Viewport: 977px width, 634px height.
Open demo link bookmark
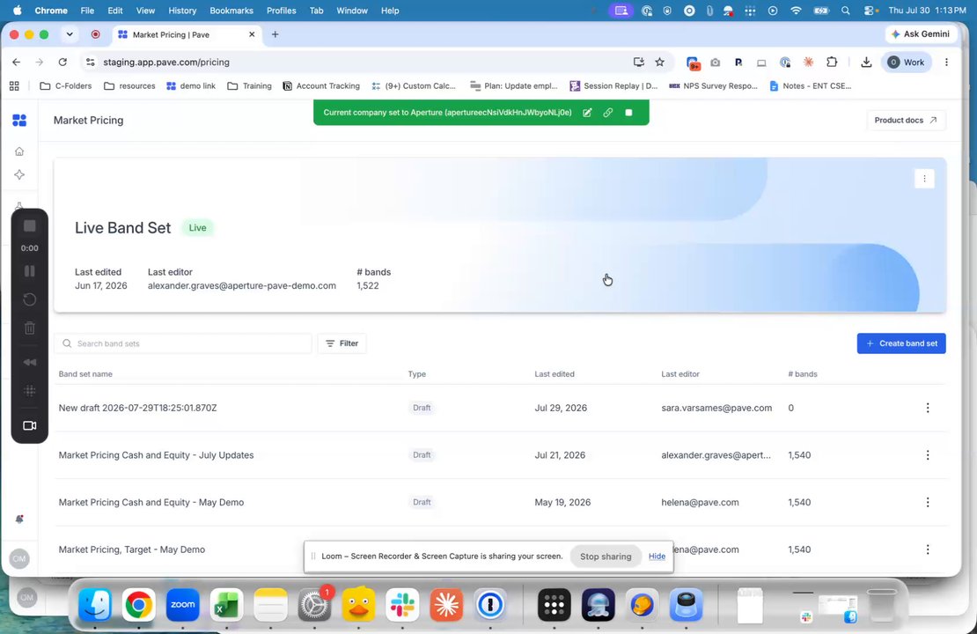click(191, 86)
